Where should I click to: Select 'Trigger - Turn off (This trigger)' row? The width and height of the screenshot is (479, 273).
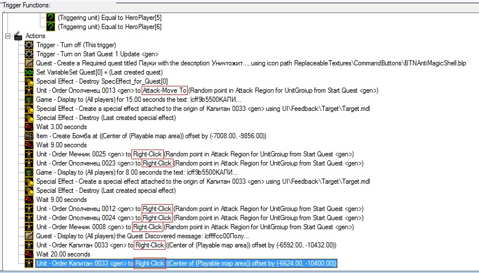tap(76, 45)
